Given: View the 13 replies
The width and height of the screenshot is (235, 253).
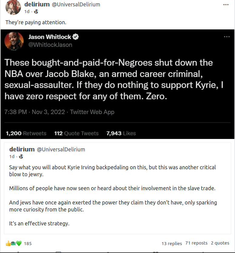Looking at the screenshot, I should 172,243.
